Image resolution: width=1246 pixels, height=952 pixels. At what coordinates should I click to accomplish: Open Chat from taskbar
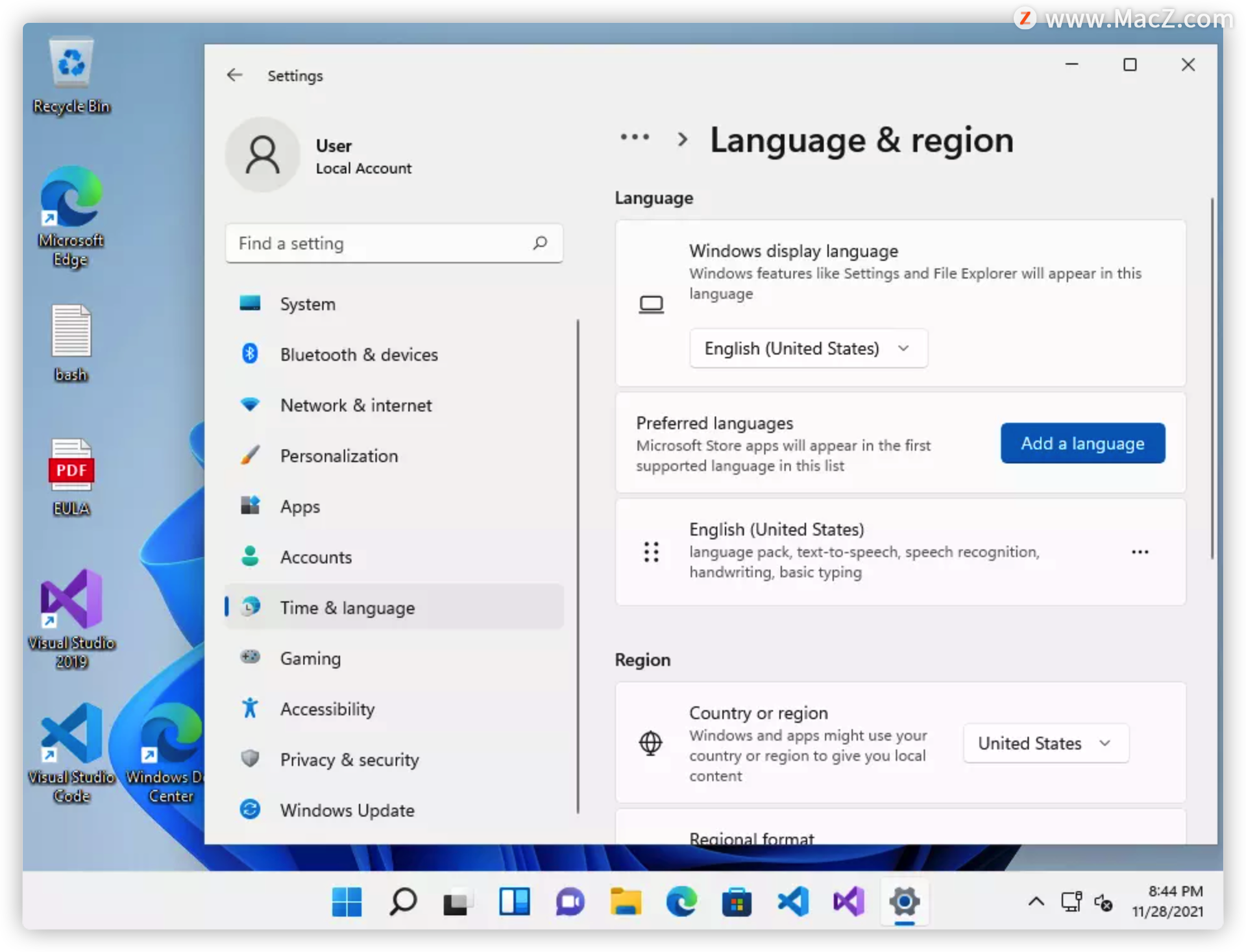pyautogui.click(x=570, y=901)
